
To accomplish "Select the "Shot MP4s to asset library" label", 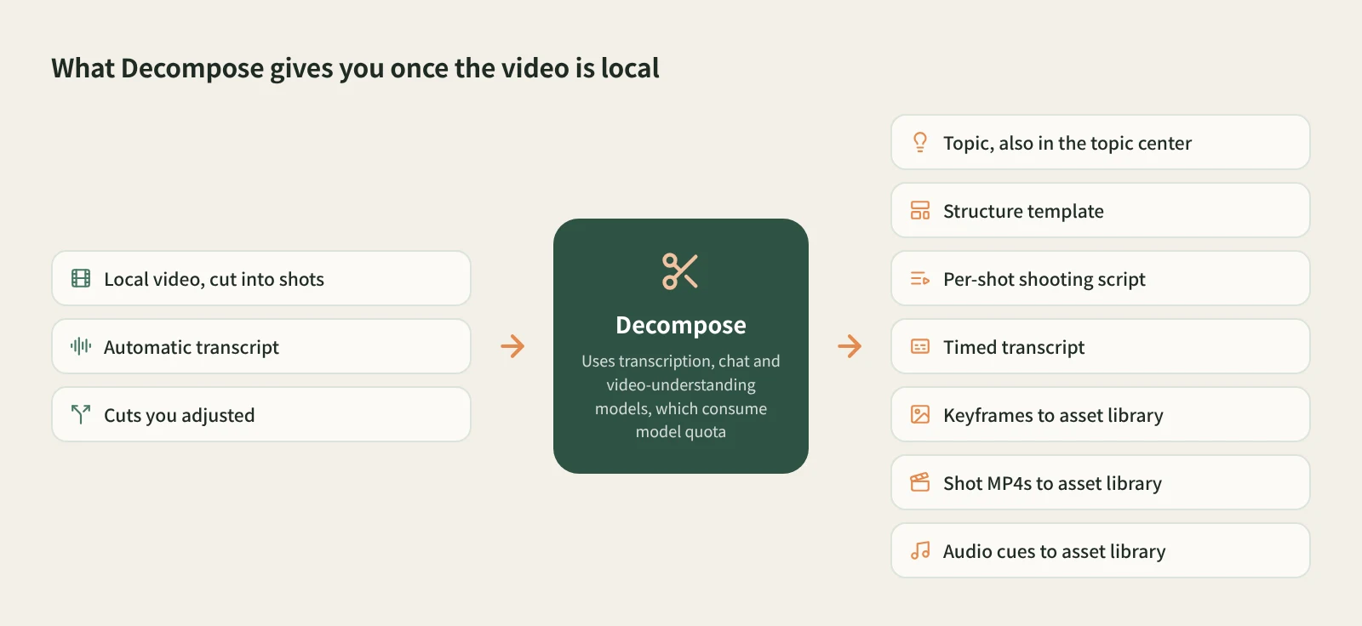I will click(1052, 483).
